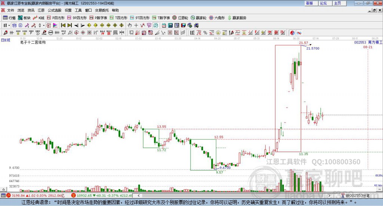Open the 9P四方形 tool

pos(77,18)
